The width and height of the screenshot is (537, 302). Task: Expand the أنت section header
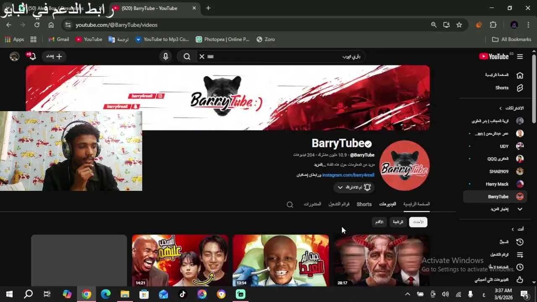pos(517,229)
